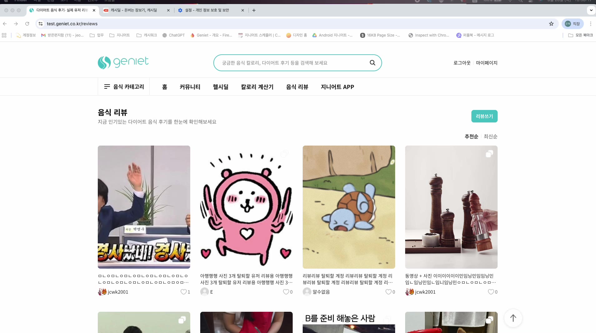Click the 리뷰쓰기 button

coord(484,116)
